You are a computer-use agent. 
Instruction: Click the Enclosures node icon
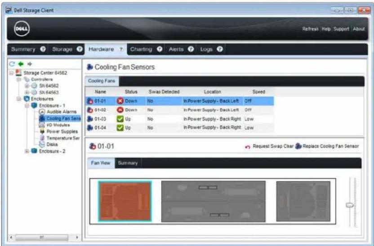point(27,99)
